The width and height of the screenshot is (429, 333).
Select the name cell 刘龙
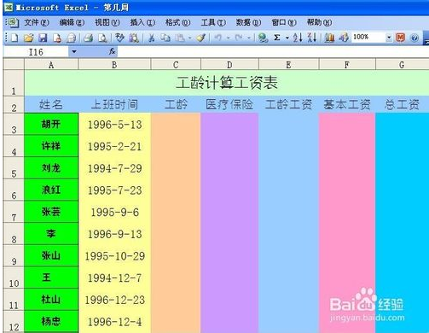click(x=51, y=168)
